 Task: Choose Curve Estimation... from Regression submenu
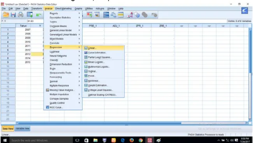point(103,53)
